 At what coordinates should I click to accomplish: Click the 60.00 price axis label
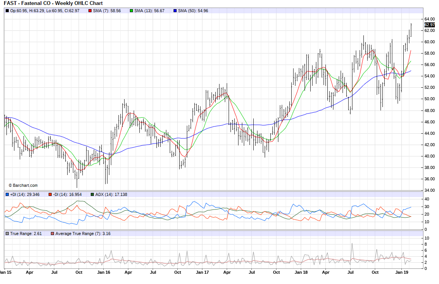point(430,42)
